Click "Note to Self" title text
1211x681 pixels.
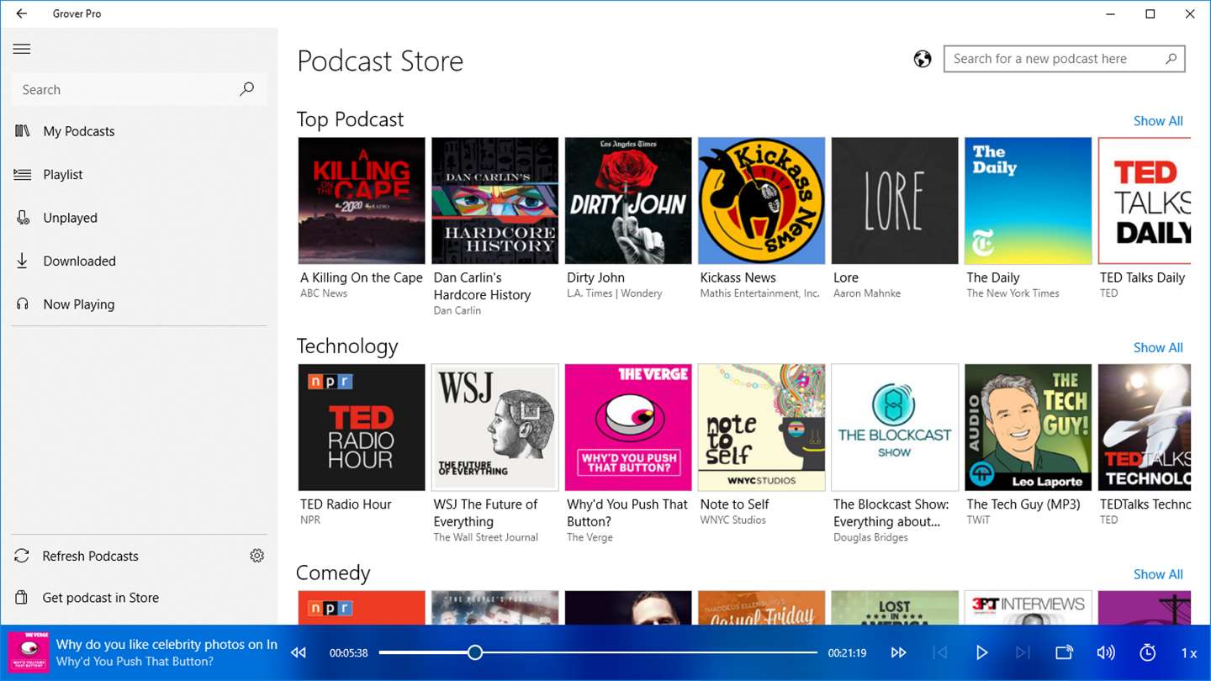click(734, 504)
